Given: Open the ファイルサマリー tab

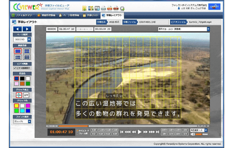Looking at the screenshot, I should pos(23,15).
